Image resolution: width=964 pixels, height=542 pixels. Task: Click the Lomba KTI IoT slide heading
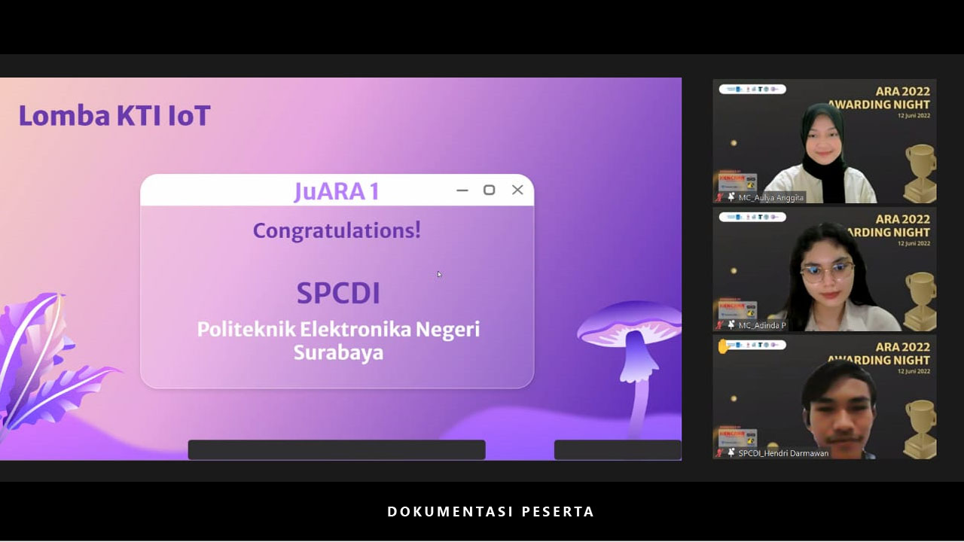point(114,116)
